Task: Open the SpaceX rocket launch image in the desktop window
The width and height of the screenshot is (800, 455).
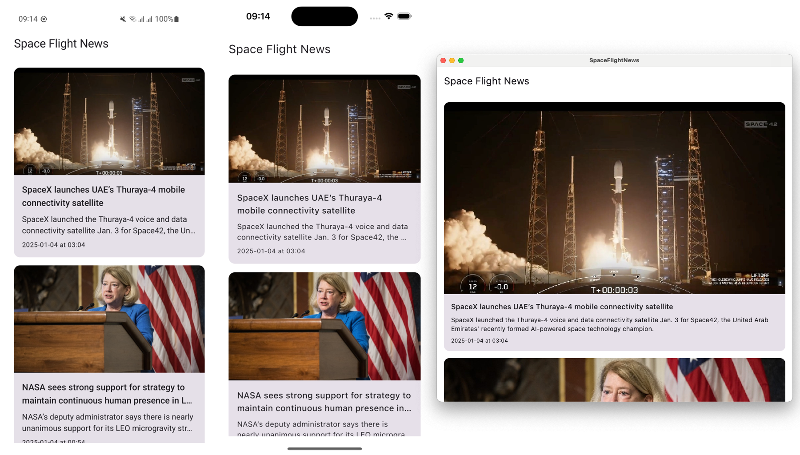Action: pos(615,198)
